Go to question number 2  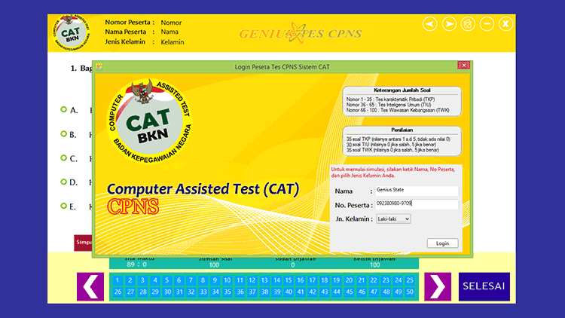tap(130, 280)
